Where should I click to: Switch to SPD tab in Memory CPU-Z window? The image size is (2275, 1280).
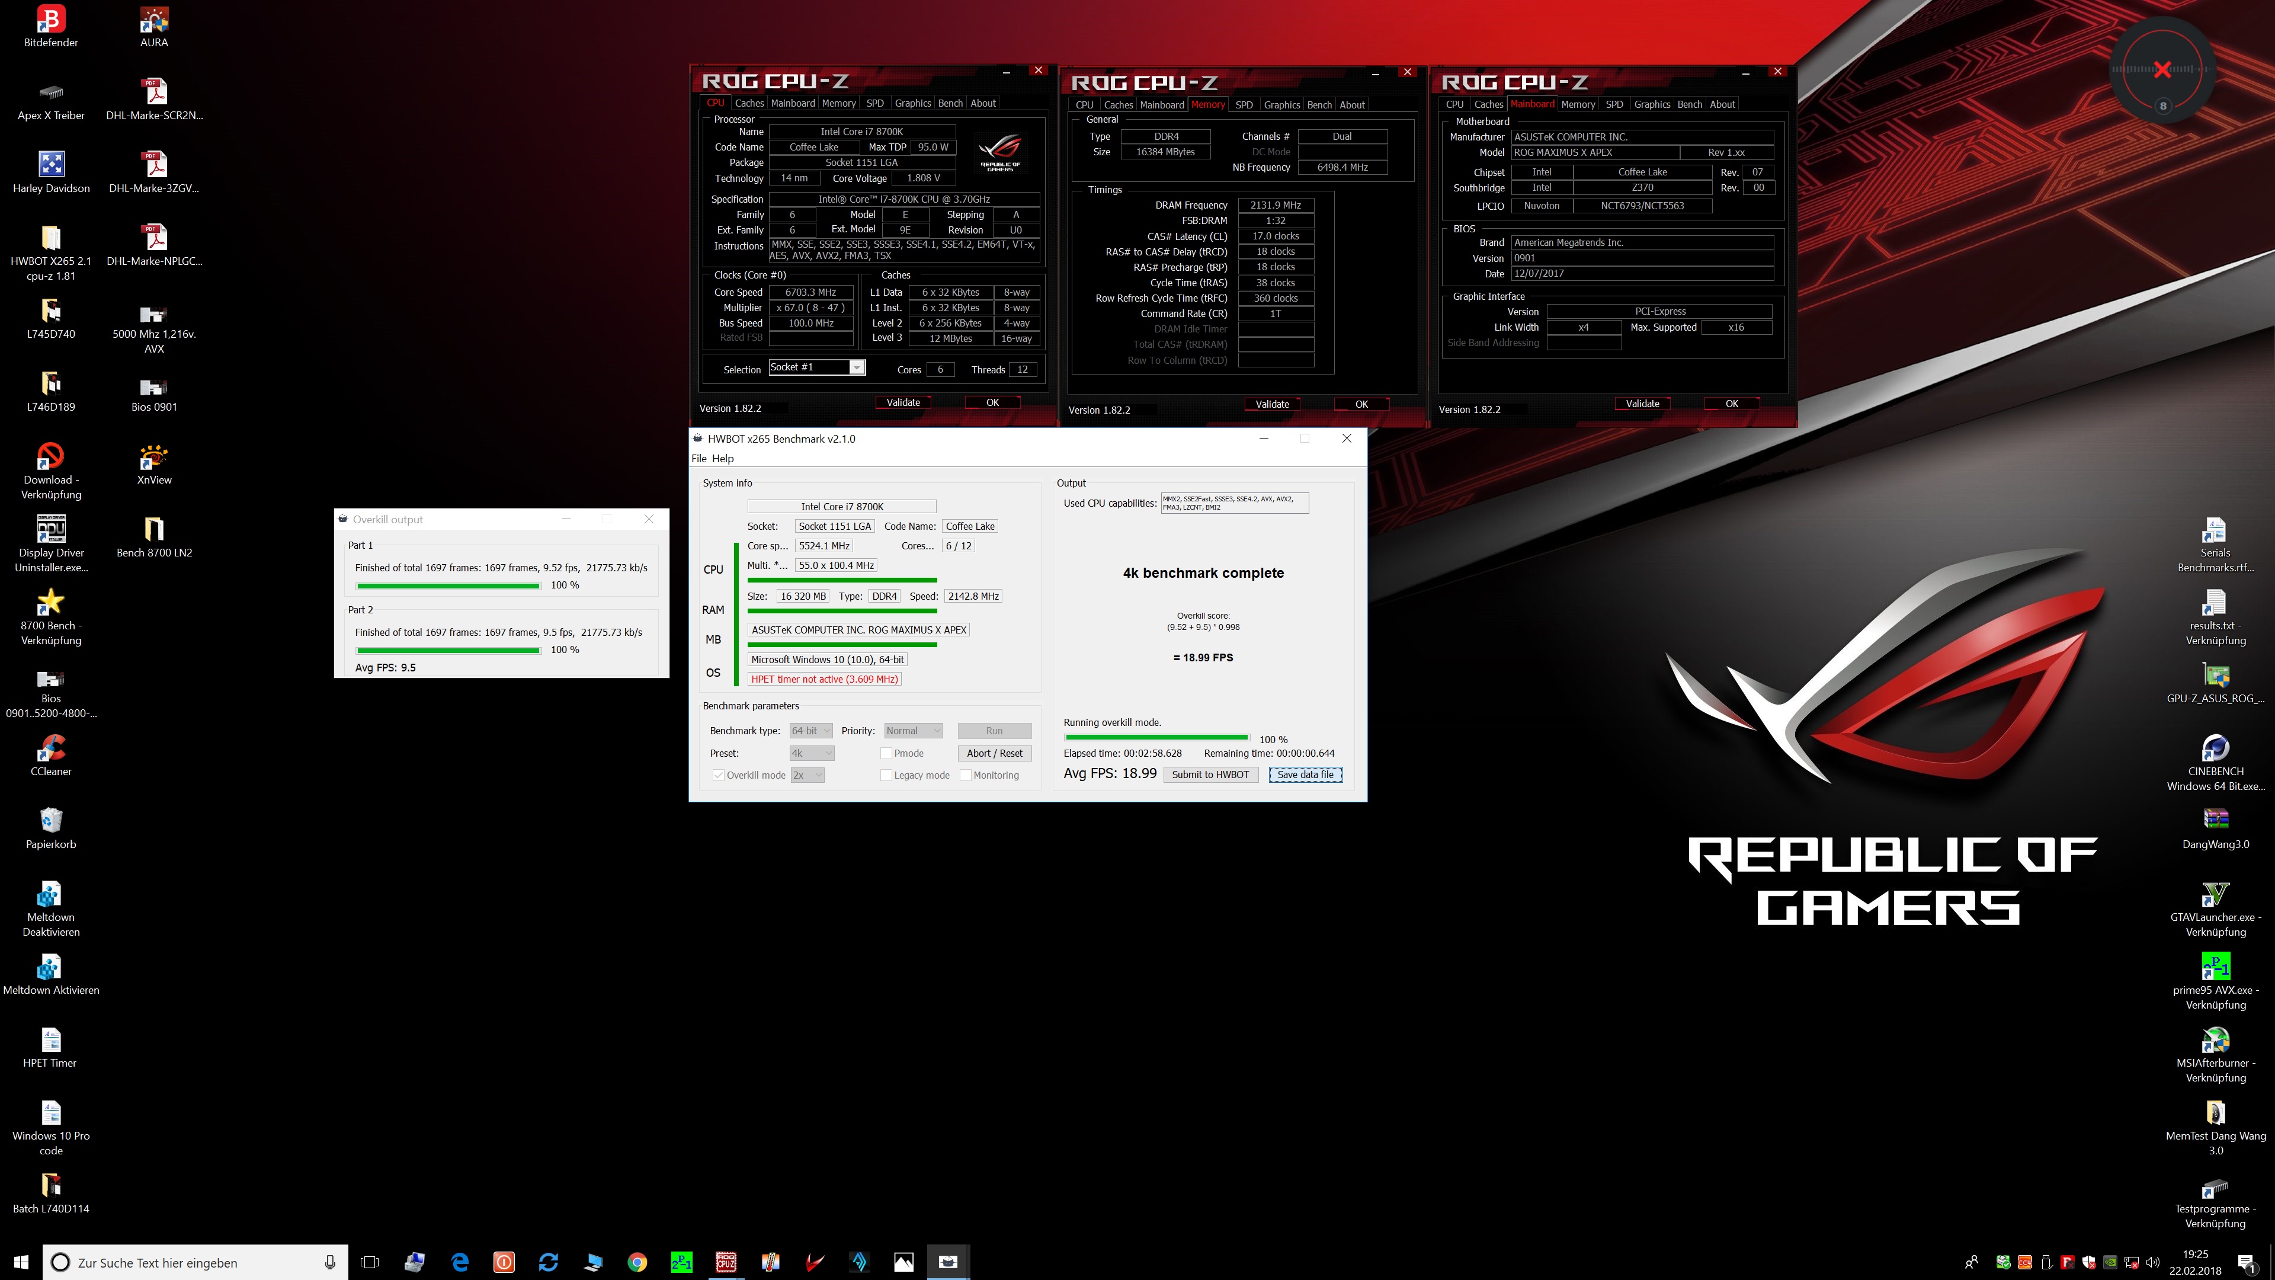coord(1244,105)
